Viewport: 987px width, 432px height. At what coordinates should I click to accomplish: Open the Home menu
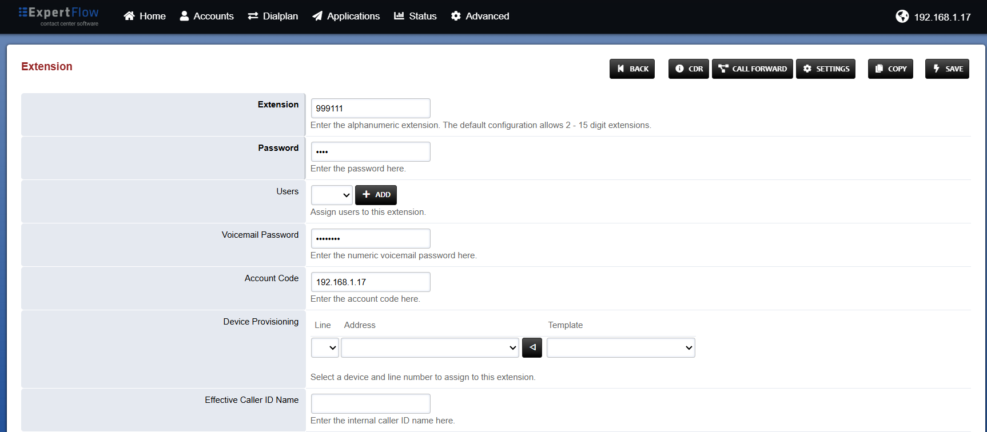pos(145,16)
